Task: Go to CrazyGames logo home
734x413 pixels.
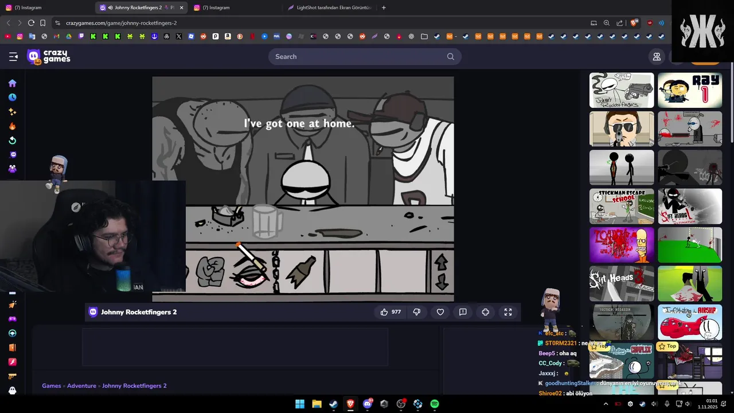Action: point(49,56)
